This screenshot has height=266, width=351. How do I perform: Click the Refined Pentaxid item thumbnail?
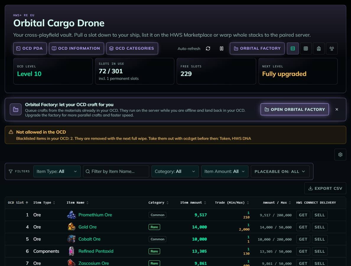[71, 251]
